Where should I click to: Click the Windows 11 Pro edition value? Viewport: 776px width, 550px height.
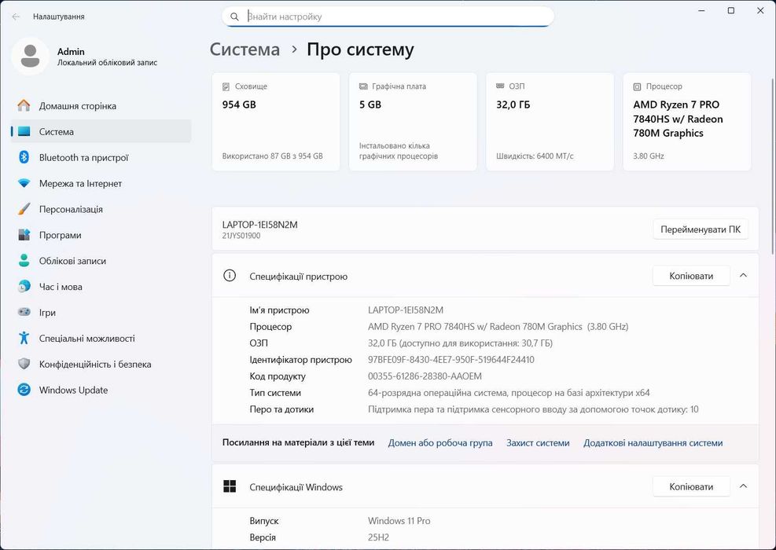[x=399, y=521]
